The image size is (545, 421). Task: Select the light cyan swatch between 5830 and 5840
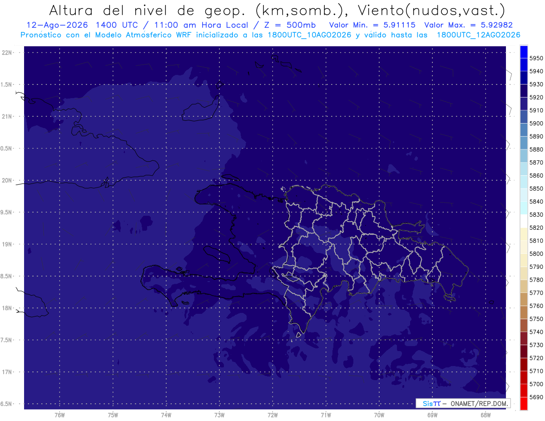coord(524,208)
